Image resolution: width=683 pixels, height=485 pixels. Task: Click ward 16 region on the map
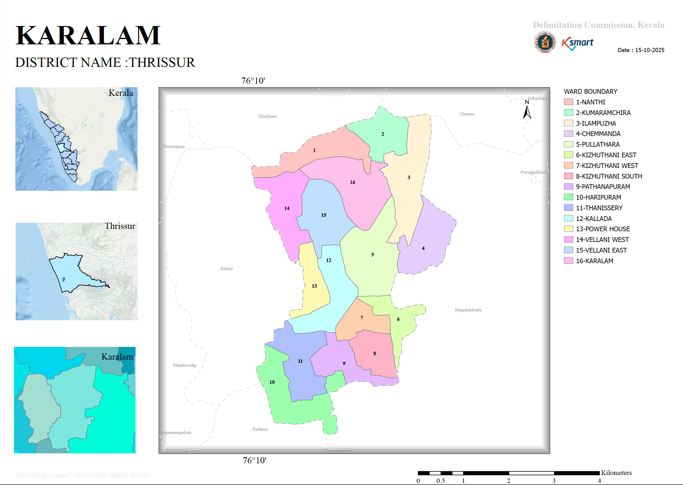click(352, 182)
